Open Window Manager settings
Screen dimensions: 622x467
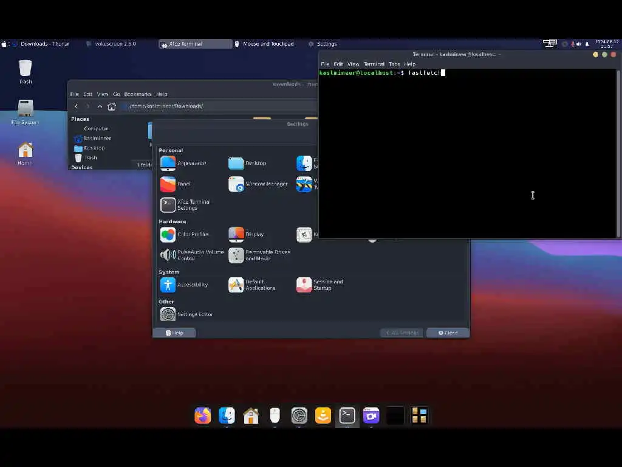tap(258, 184)
